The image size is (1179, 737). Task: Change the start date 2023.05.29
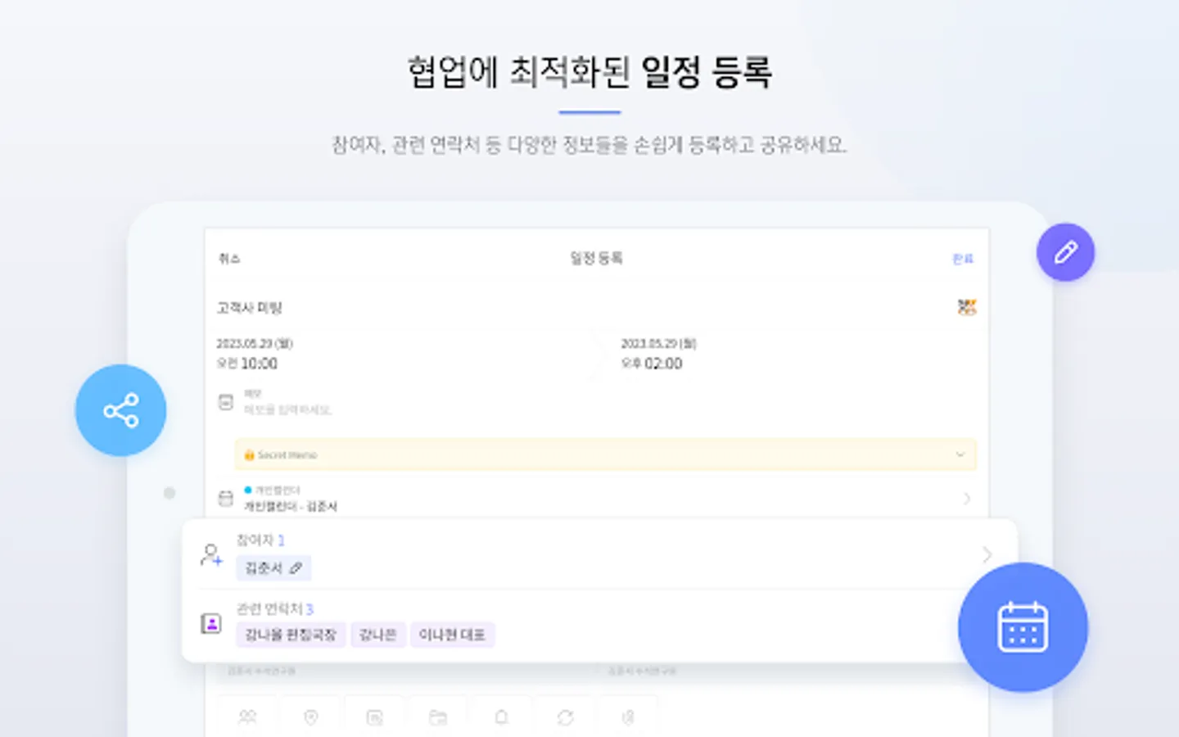pos(255,343)
